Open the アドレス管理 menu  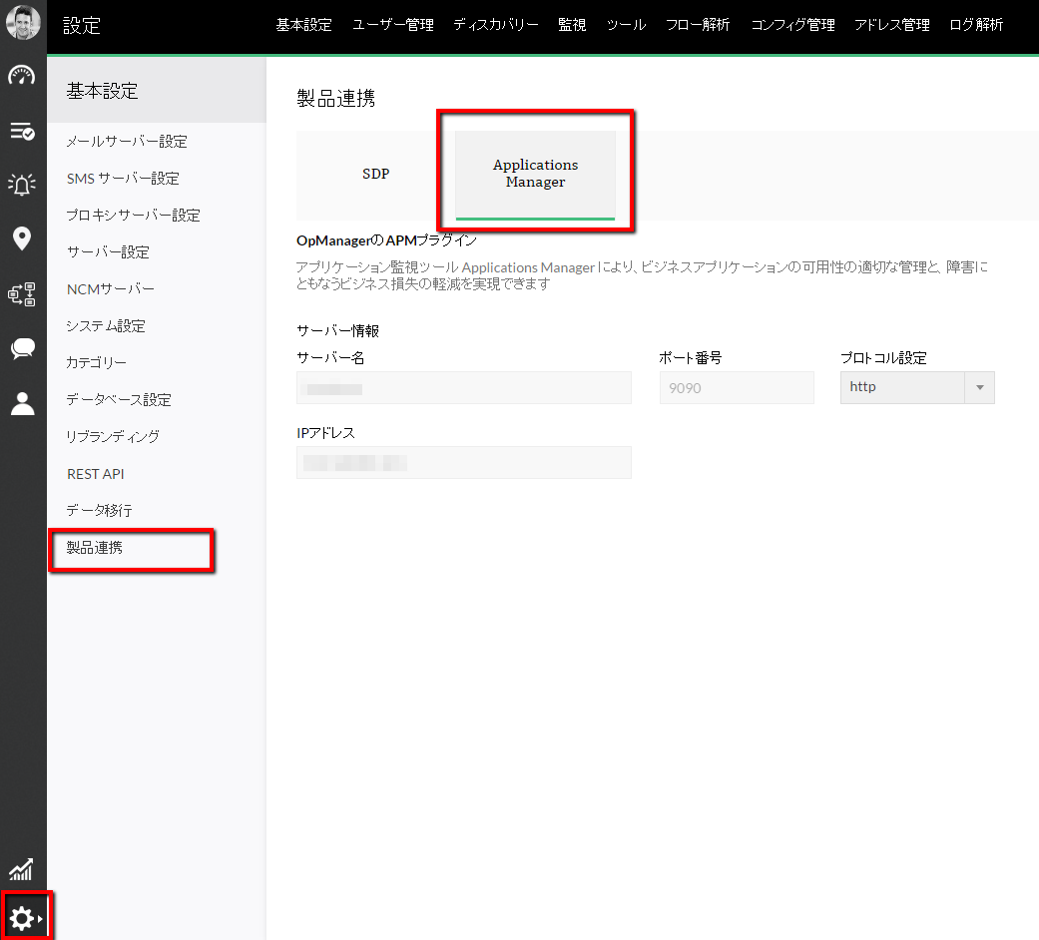(892, 25)
